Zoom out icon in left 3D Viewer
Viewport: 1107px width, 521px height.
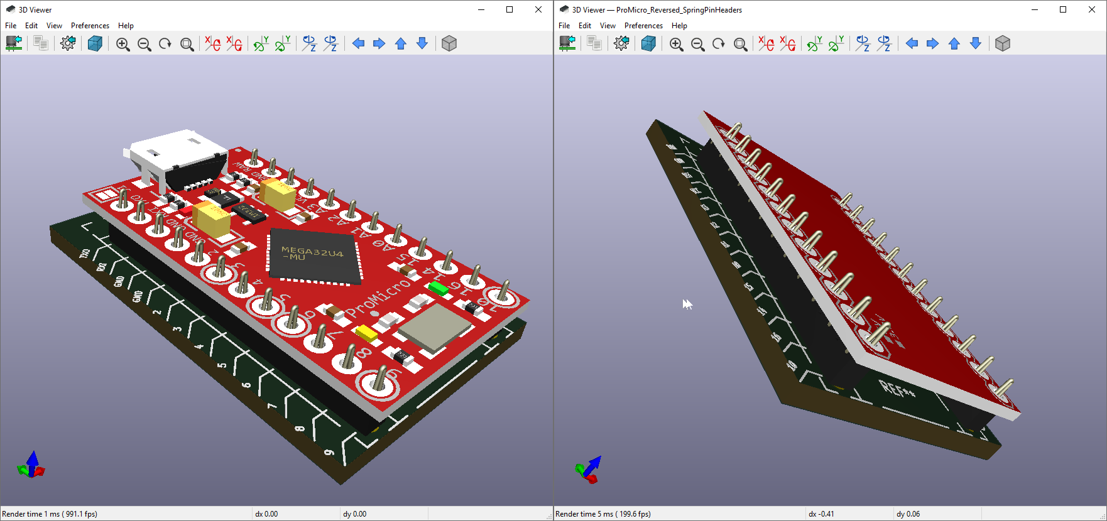(145, 44)
